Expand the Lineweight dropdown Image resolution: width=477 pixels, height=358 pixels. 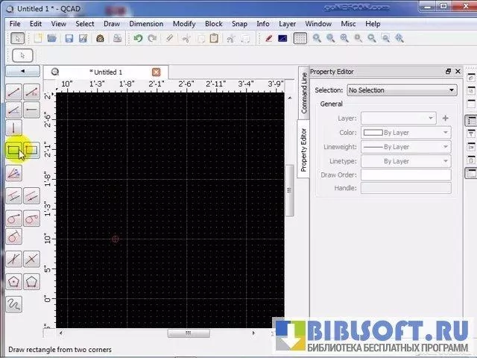click(405, 147)
